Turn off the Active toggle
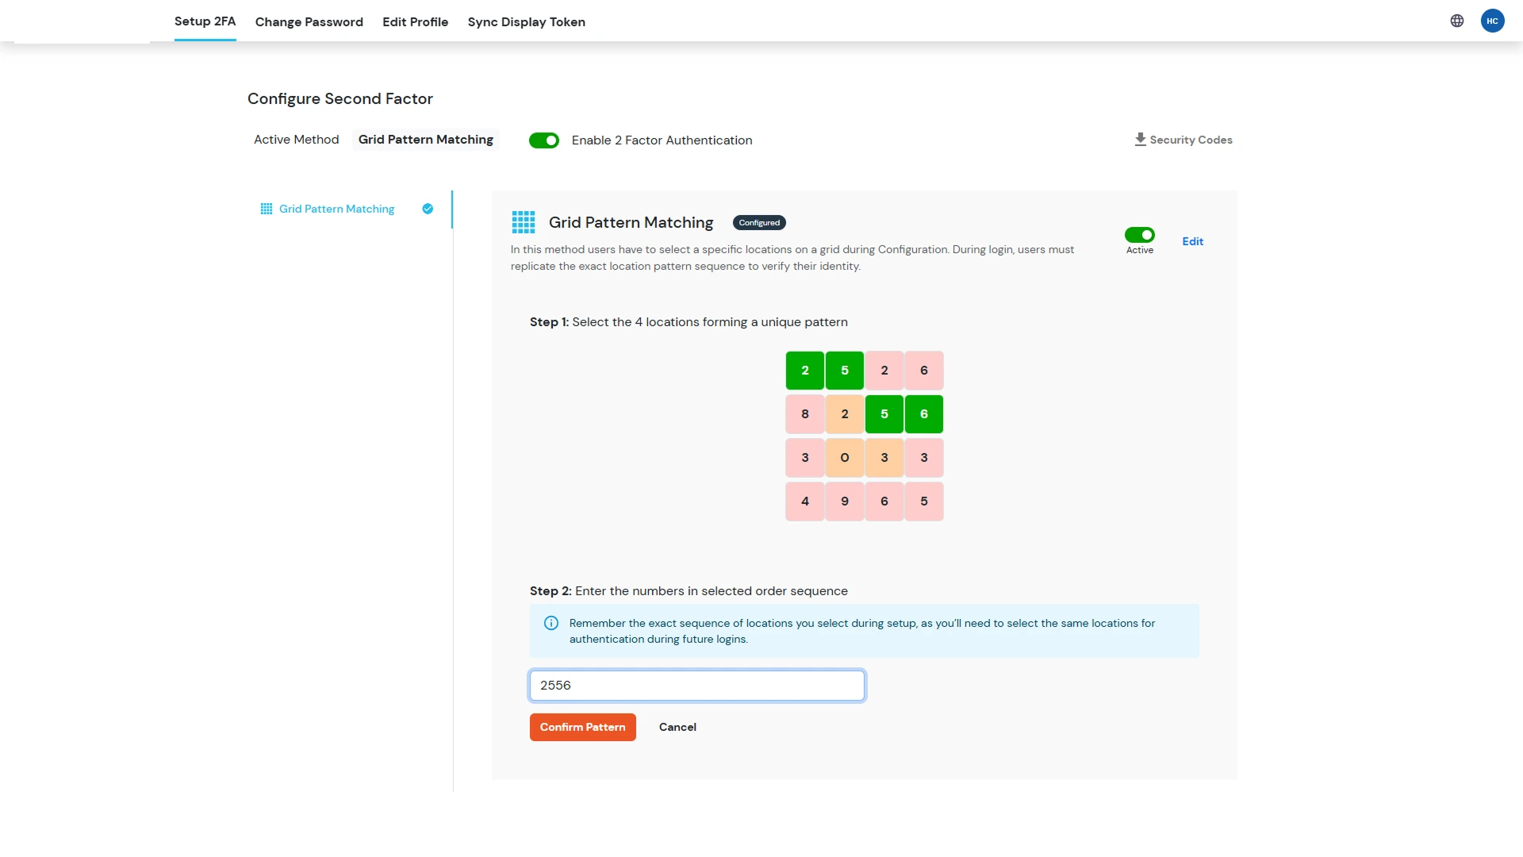Image resolution: width=1523 pixels, height=857 pixels. click(1140, 234)
